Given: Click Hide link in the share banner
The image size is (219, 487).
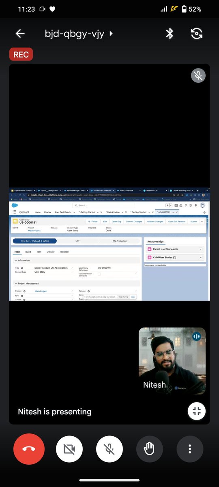Looking at the screenshot, I should [133, 297].
